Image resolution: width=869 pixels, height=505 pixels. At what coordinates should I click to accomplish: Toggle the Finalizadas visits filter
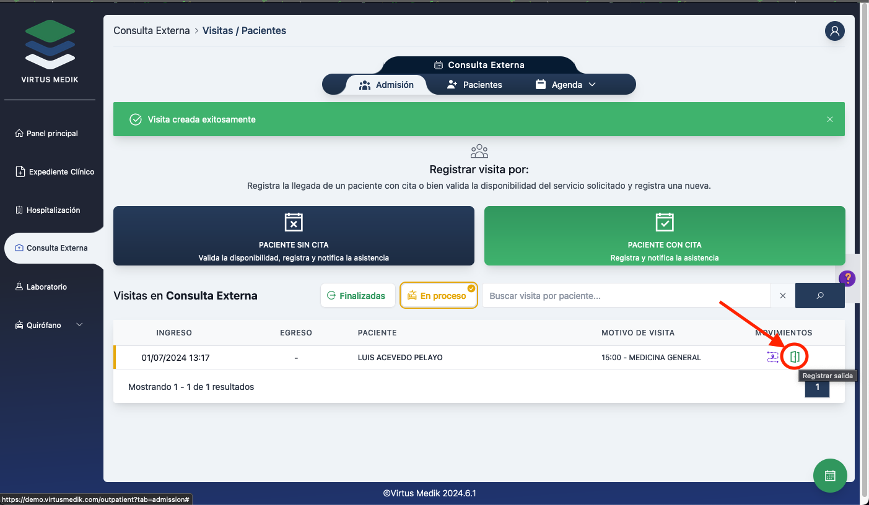click(x=357, y=296)
